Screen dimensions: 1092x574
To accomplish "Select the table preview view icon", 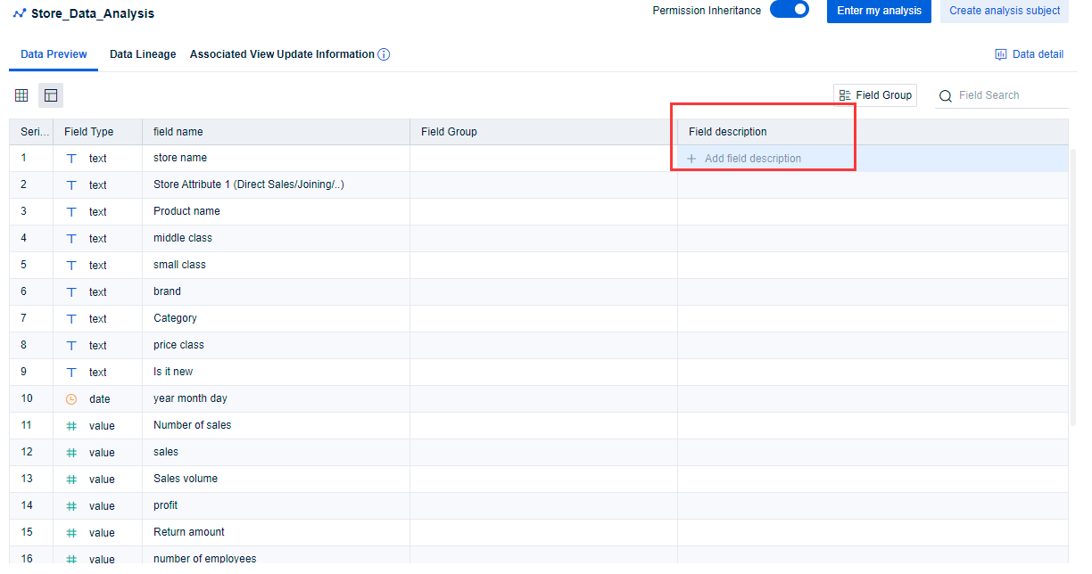I will pyautogui.click(x=50, y=94).
